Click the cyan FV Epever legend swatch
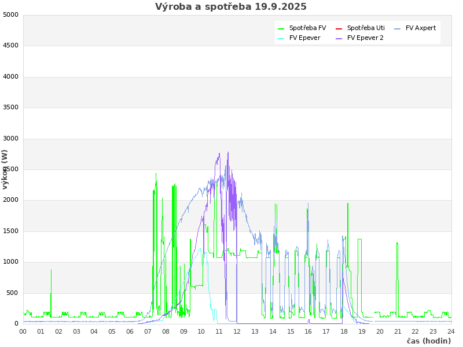The image size is (463, 347). (x=281, y=38)
